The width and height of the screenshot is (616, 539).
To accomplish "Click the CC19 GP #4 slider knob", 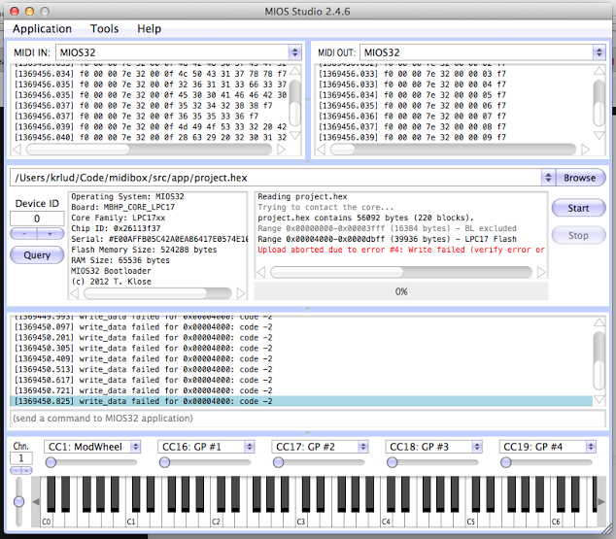I will click(x=506, y=463).
